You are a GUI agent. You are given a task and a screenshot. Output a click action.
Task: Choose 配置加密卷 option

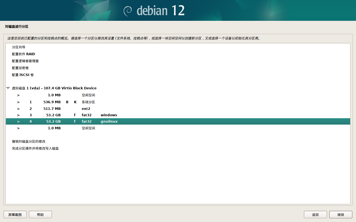(178, 68)
